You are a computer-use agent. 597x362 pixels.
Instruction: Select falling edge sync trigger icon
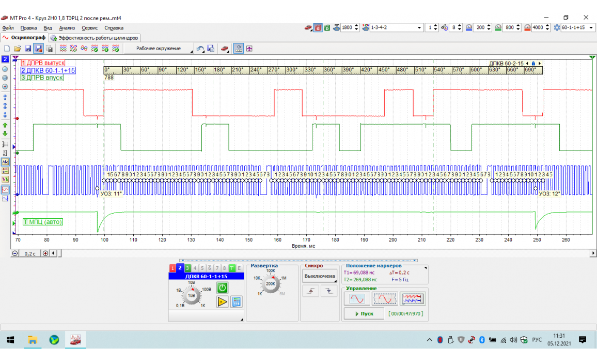click(x=328, y=291)
